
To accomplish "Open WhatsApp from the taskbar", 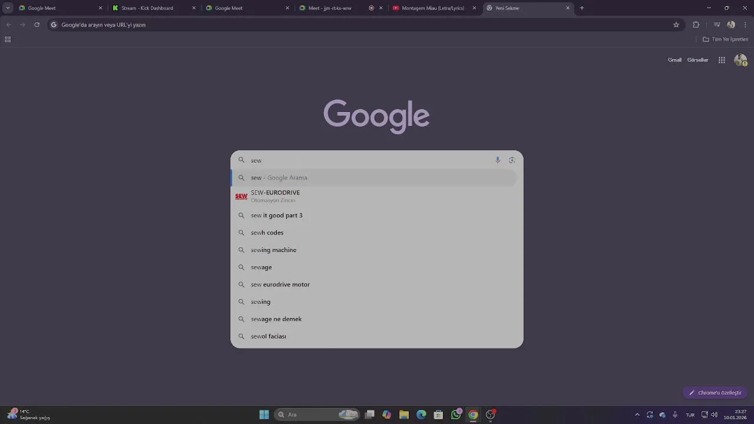I will click(x=456, y=415).
